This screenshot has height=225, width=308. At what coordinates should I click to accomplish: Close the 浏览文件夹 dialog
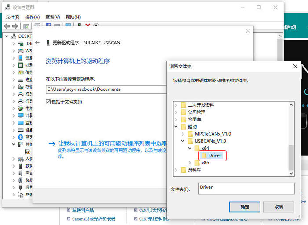click(x=295, y=66)
